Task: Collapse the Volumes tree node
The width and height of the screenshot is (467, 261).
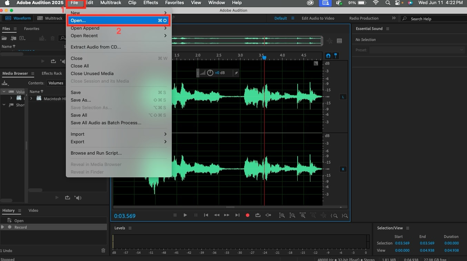Action: 4,92
